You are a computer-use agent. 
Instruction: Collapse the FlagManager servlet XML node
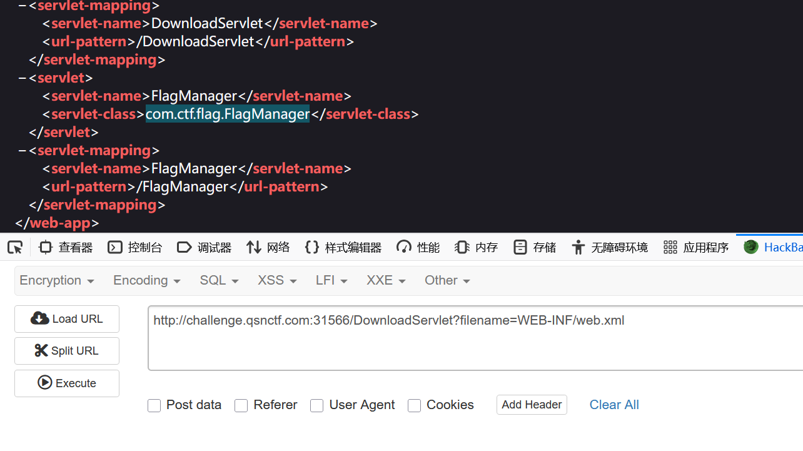point(23,79)
